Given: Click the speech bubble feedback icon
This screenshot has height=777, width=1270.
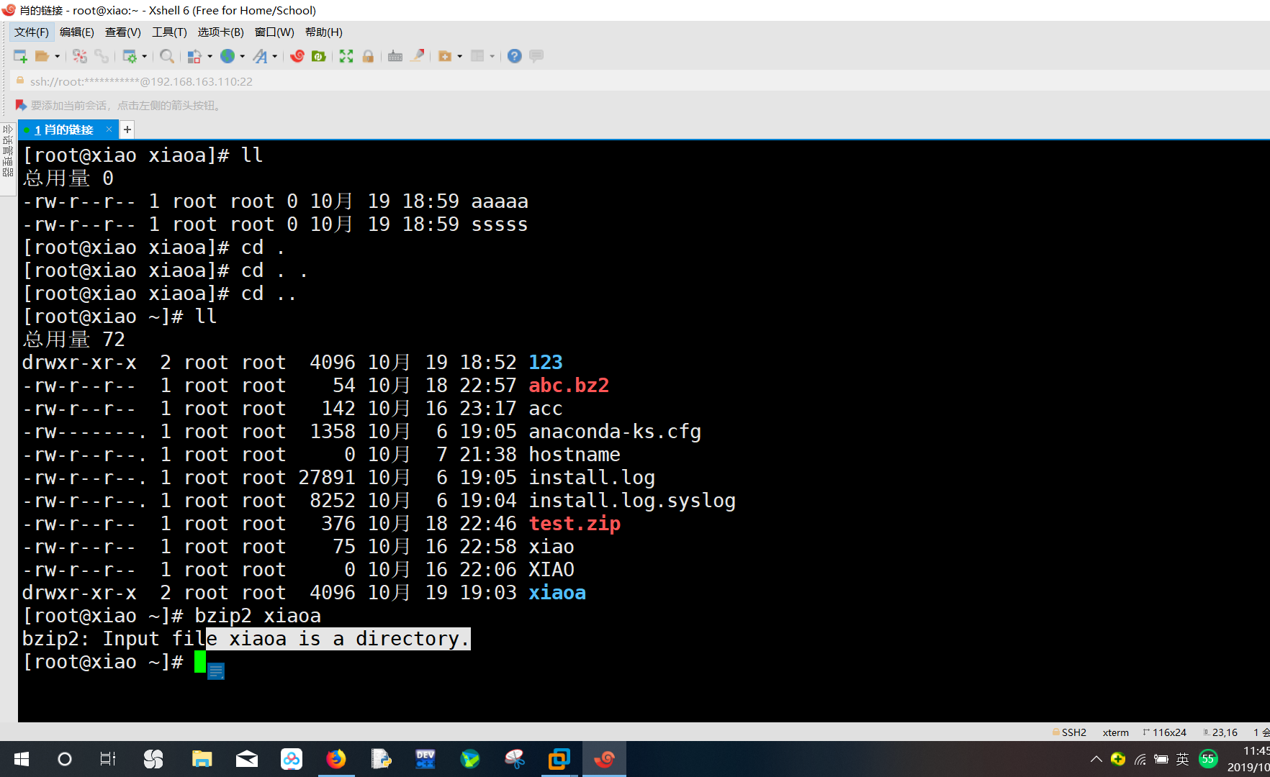Looking at the screenshot, I should 536,56.
